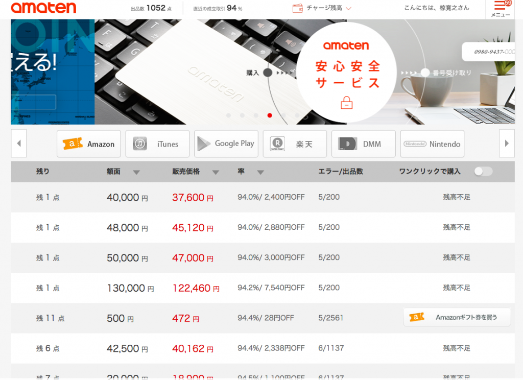This screenshot has width=523, height=380.
Task: Sort by 販売価格 using dropdown arrow
Action: (216, 173)
